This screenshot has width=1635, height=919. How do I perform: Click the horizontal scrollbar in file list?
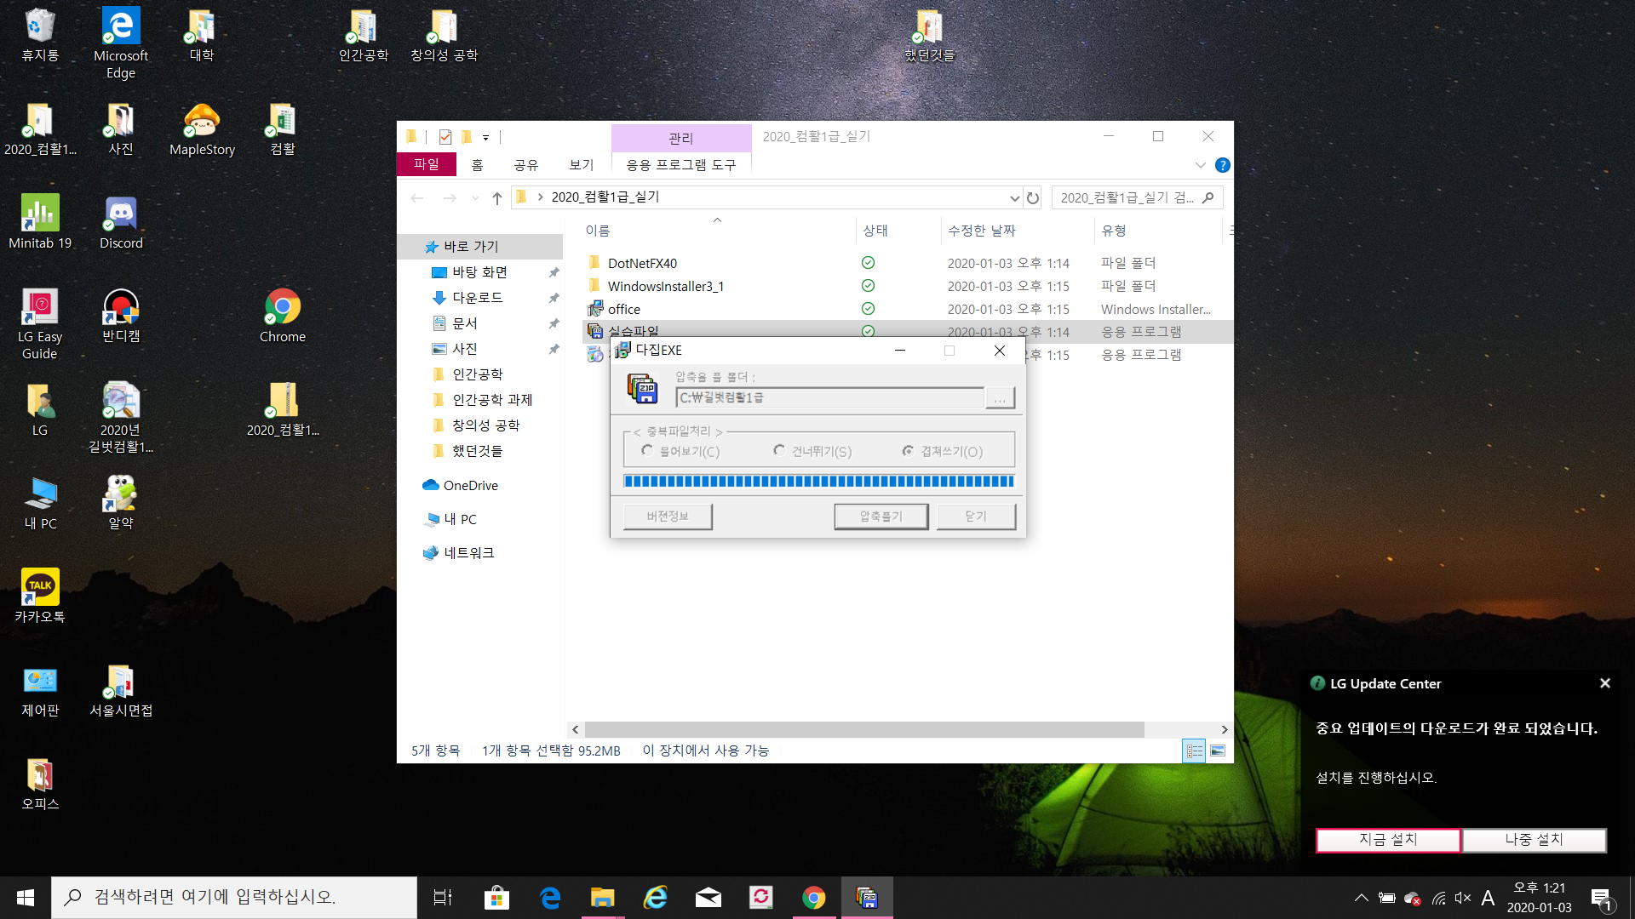[864, 730]
